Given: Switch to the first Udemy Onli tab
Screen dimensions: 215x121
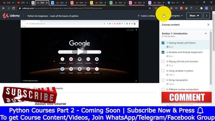Looking at the screenshot, I should 9,3.
